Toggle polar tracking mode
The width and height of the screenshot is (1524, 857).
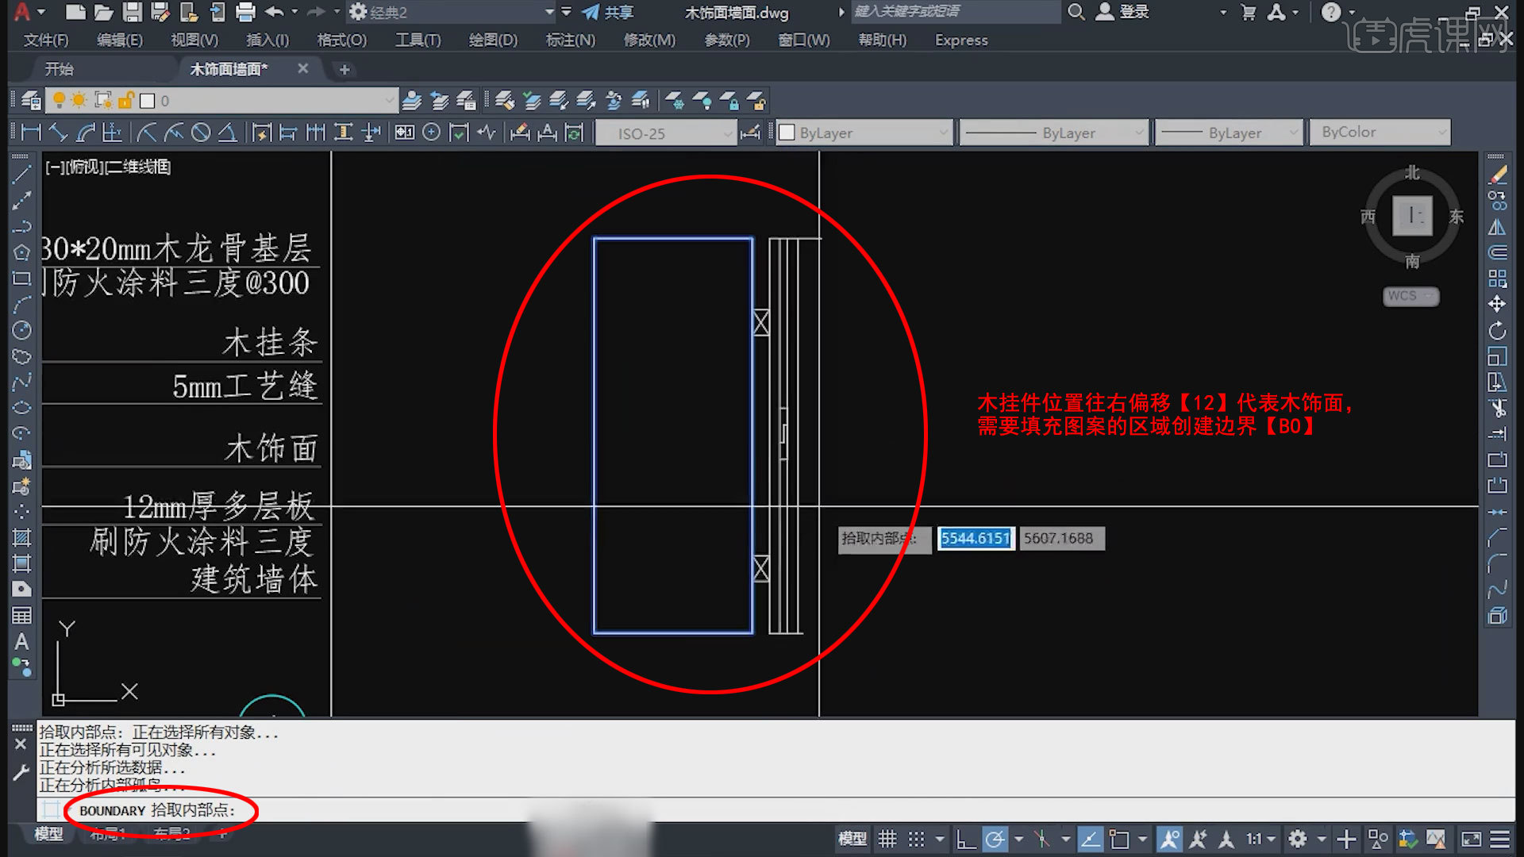[995, 839]
